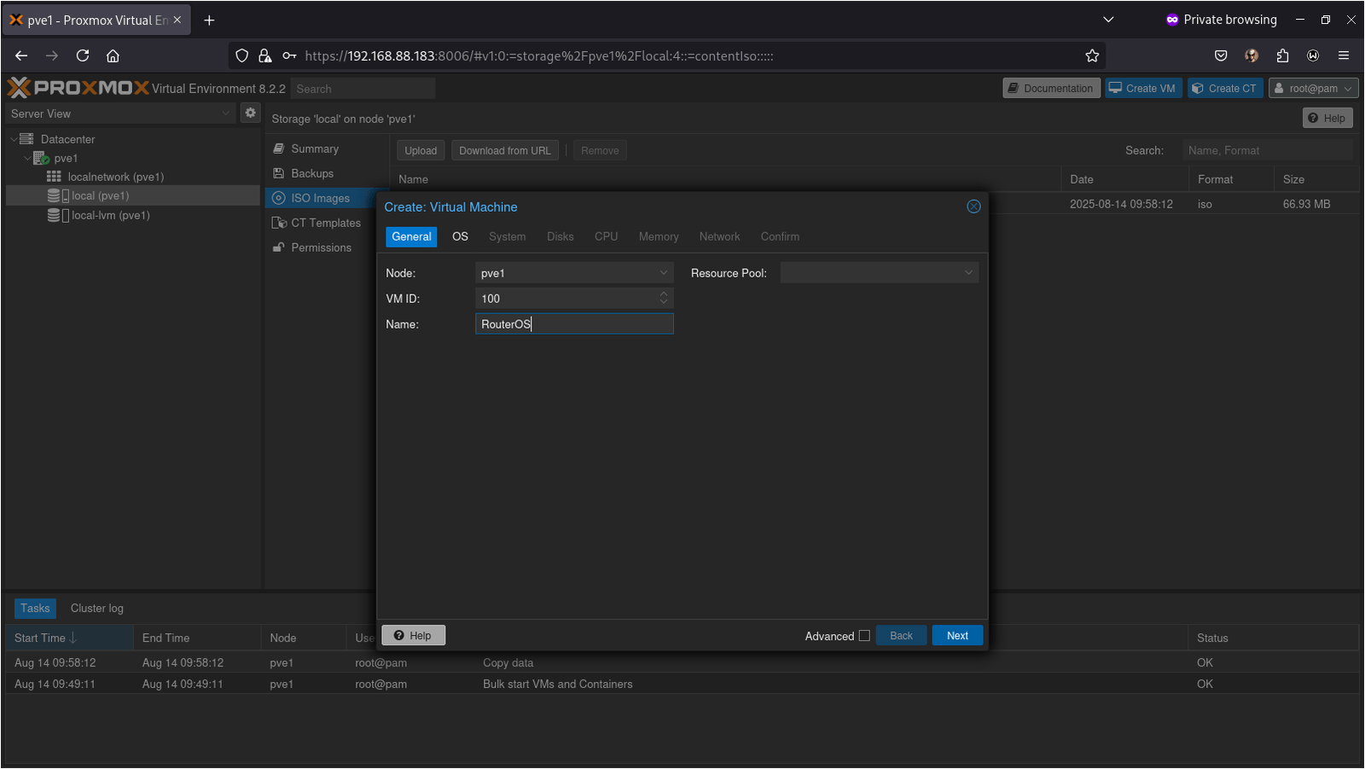1365x769 pixels.
Task: Close the pve1 Proxmox browser tab
Action: (x=177, y=20)
